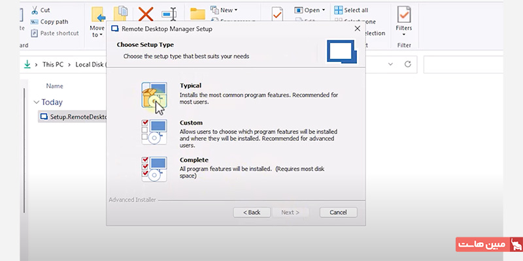
Task: Click This PC in the breadcrumb
Action: [x=53, y=65]
